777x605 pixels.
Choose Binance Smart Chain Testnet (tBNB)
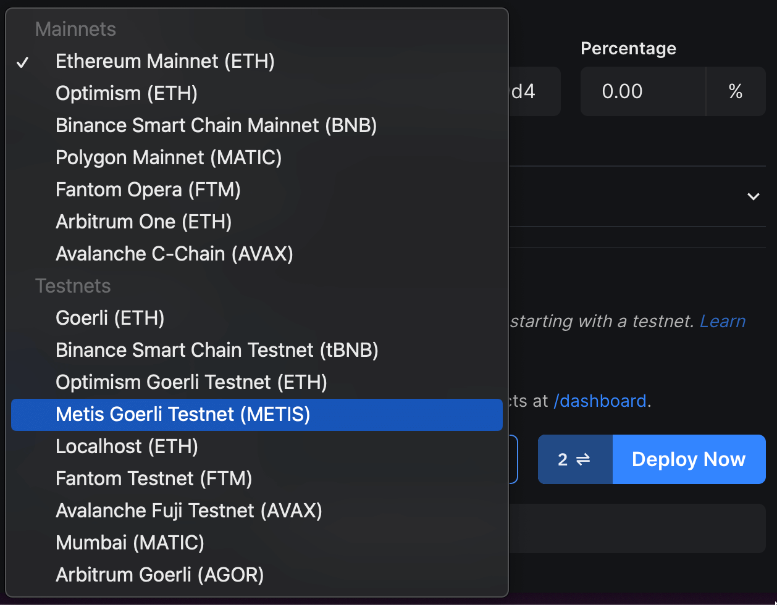pos(217,350)
